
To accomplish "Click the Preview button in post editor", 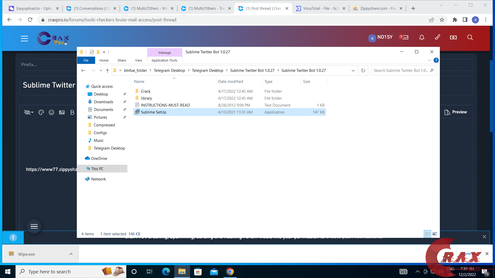I will tap(456, 112).
